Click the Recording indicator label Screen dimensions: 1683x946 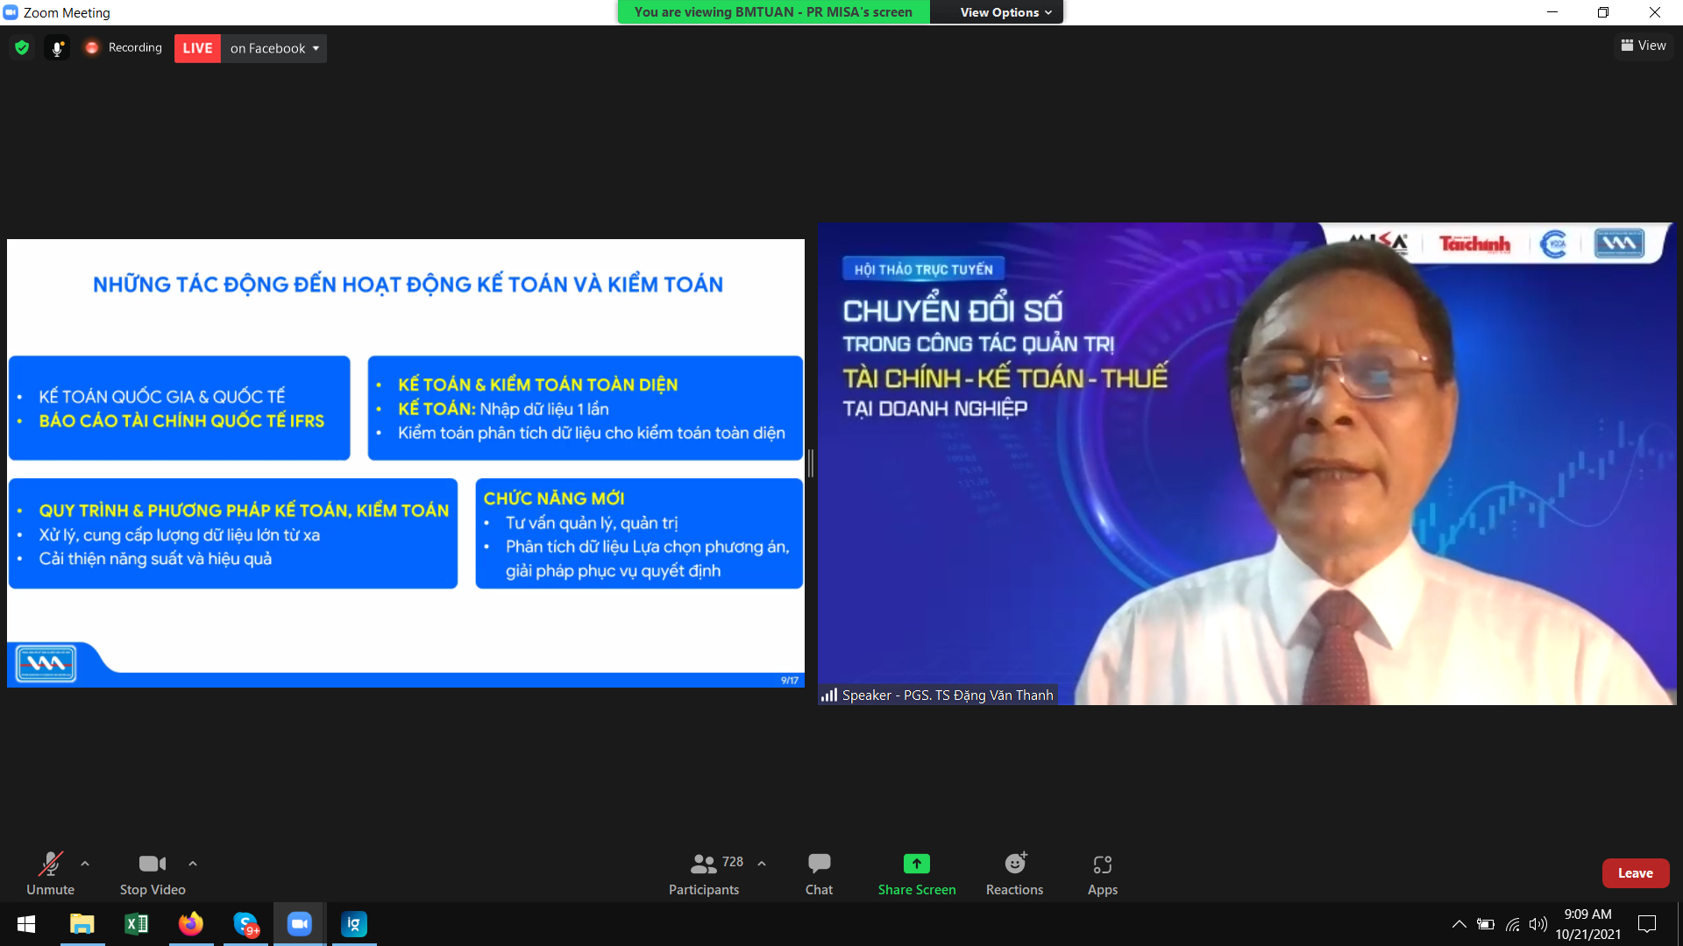tap(134, 48)
